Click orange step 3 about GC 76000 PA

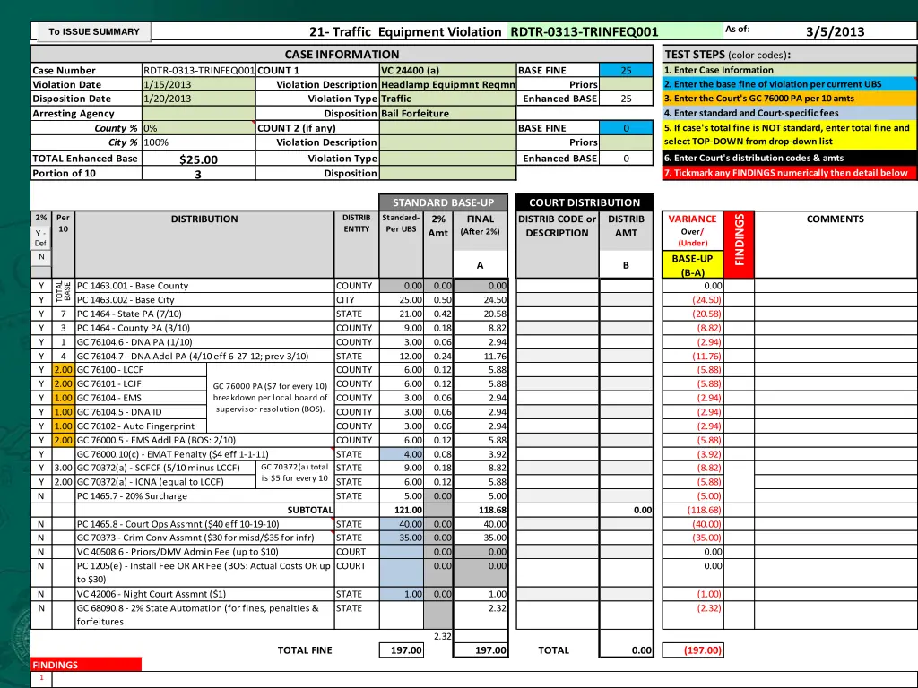pos(789,99)
